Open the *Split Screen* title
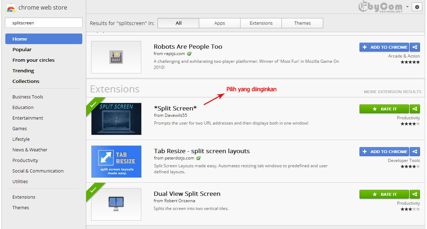427x229 pixels. click(175, 108)
